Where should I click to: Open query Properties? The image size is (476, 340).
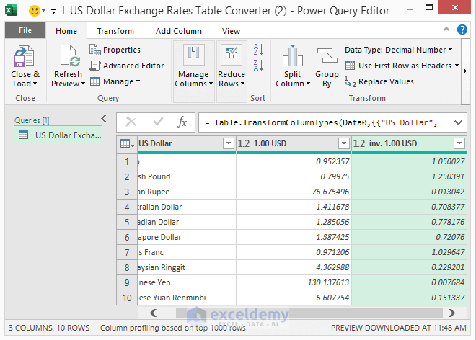(x=115, y=50)
